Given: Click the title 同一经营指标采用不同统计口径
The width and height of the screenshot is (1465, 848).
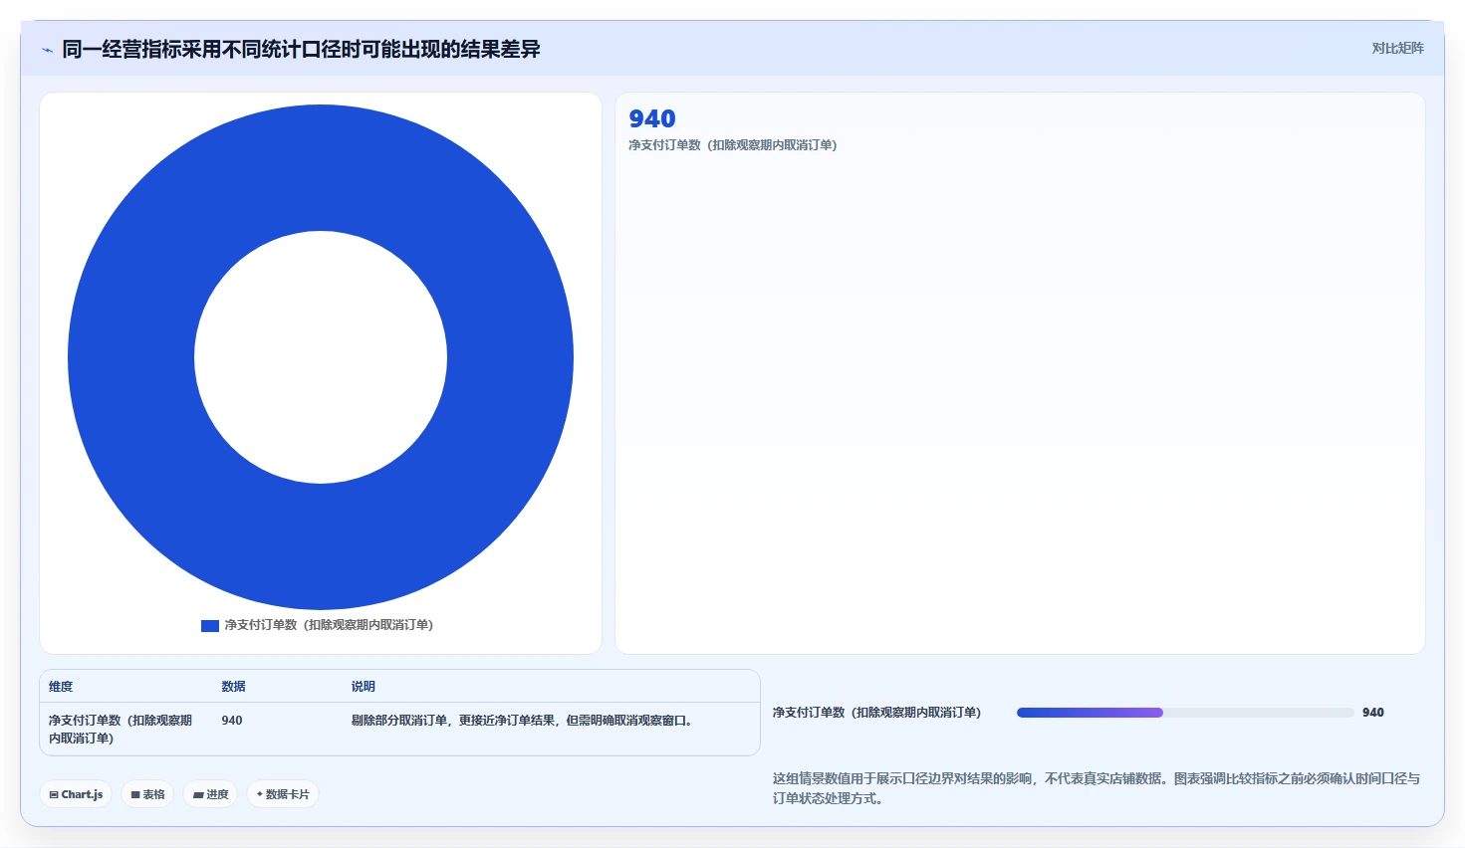Looking at the screenshot, I should click(301, 49).
